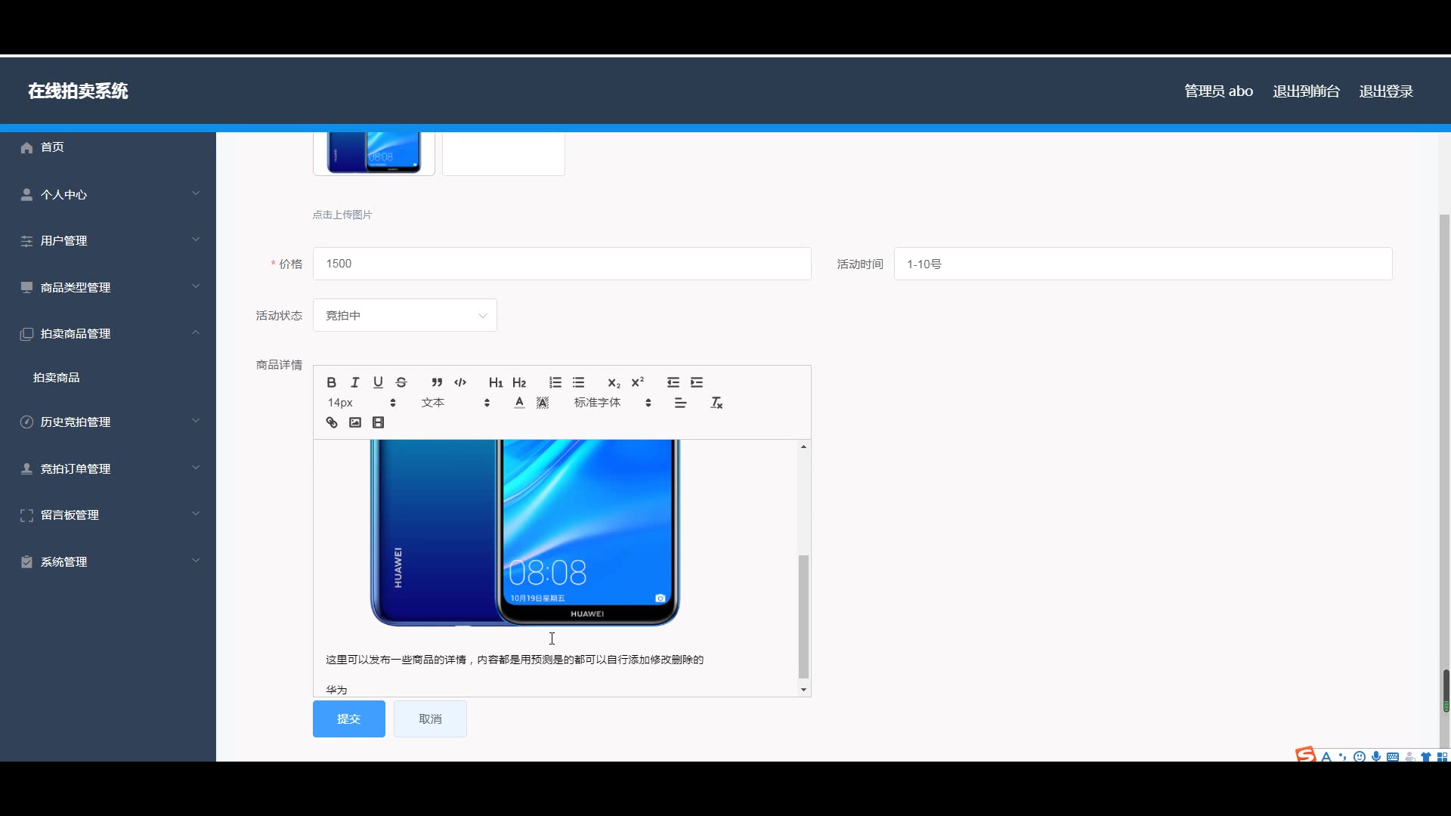The width and height of the screenshot is (1451, 816).
Task: Clear formatting from selected text
Action: (x=716, y=403)
